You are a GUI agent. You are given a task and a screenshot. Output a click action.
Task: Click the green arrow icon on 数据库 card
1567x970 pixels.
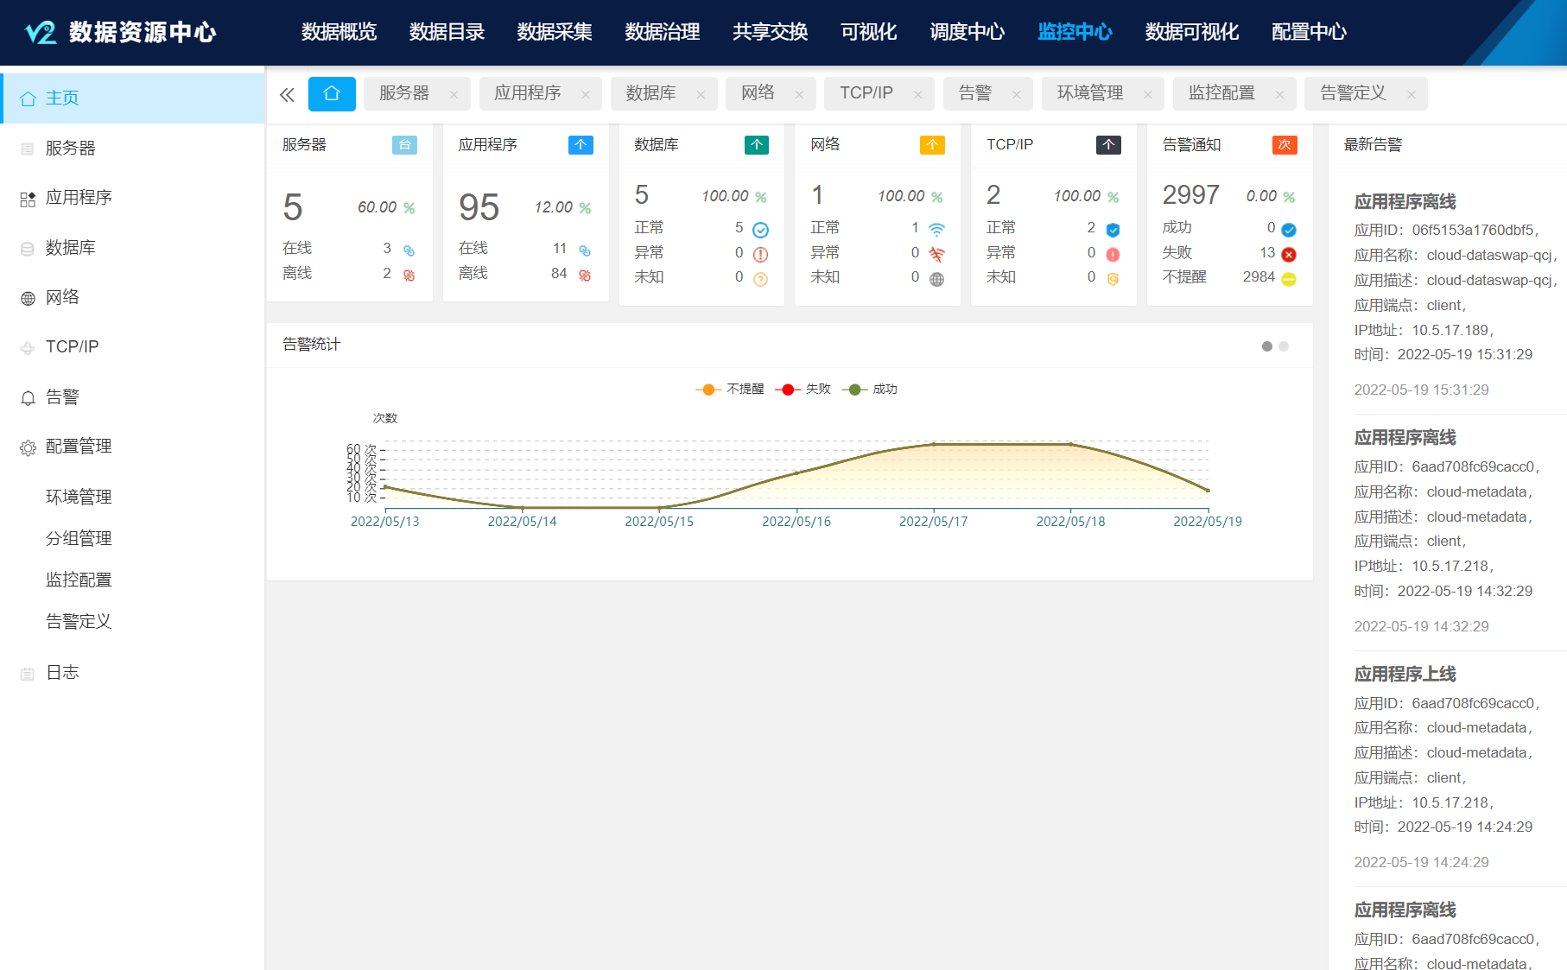pyautogui.click(x=757, y=145)
